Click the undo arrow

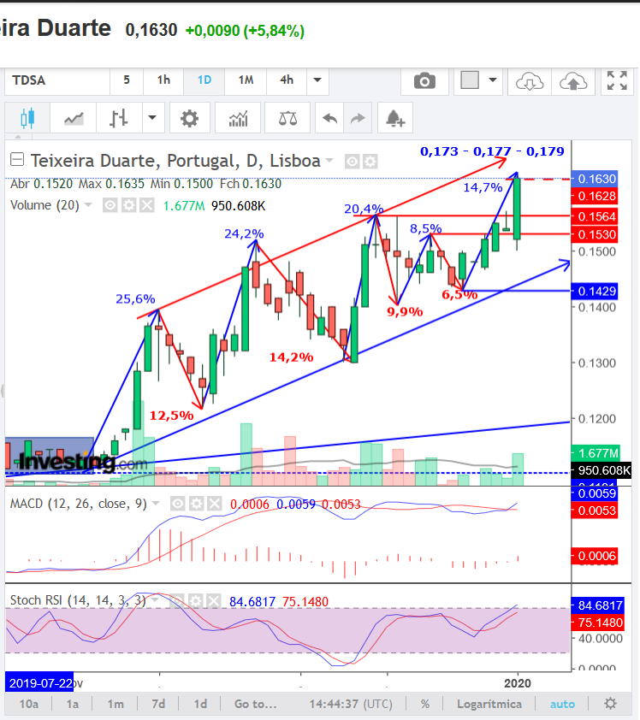point(329,118)
